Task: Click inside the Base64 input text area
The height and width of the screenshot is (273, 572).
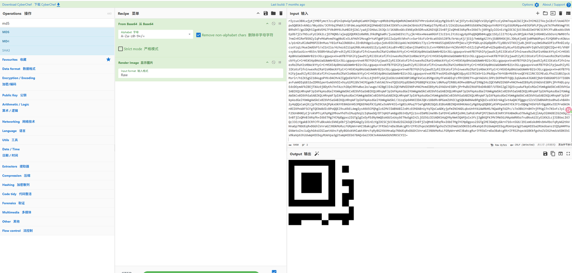Action: pyautogui.click(x=429, y=80)
